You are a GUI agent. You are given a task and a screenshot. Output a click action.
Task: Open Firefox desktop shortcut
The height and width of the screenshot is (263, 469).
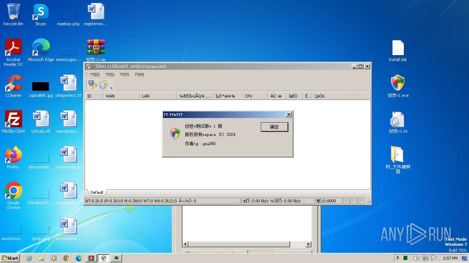[13, 158]
